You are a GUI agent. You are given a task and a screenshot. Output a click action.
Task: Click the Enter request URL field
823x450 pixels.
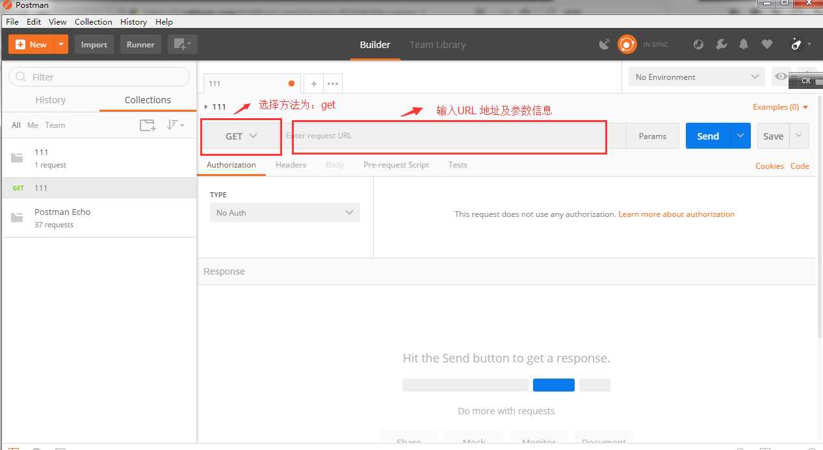click(453, 136)
